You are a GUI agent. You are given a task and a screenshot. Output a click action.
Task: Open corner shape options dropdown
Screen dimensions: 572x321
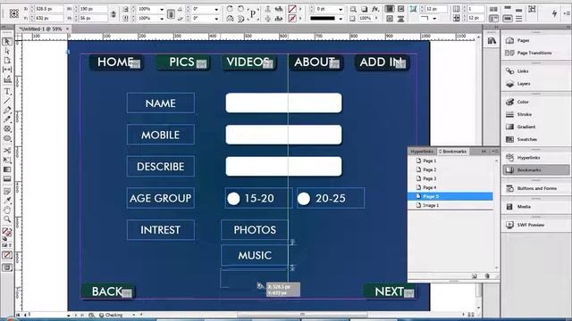coord(434,18)
